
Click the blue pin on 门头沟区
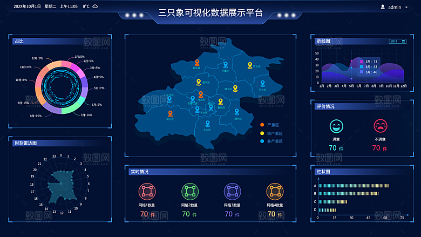[169, 99]
